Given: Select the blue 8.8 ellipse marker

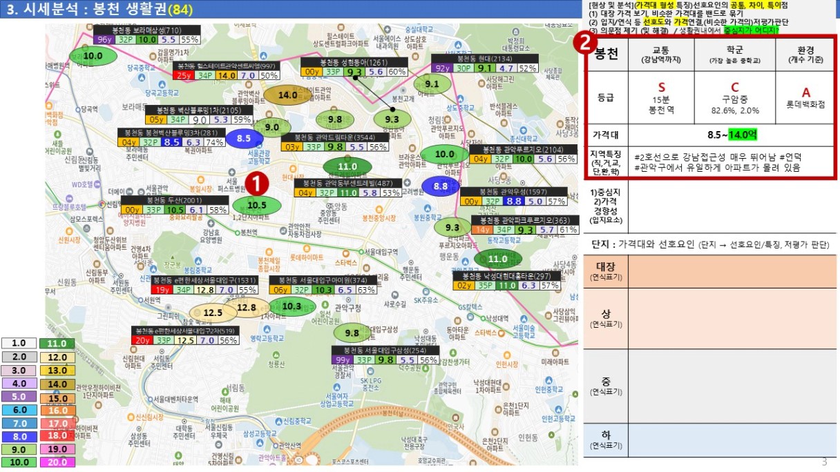Looking at the screenshot, I should 441,186.
